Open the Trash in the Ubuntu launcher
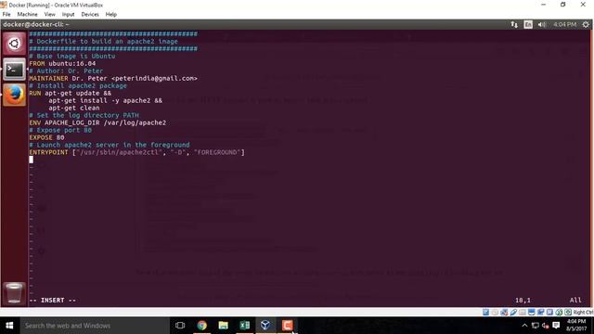This screenshot has width=594, height=334. pos(14,293)
